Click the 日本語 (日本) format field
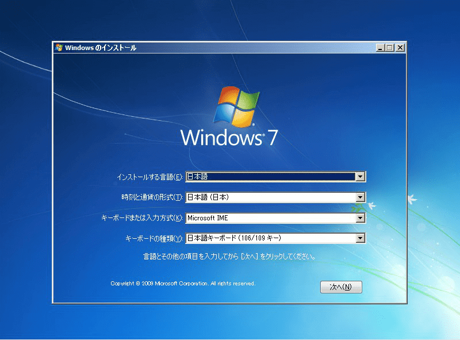This screenshot has height=340, width=460. (x=275, y=197)
